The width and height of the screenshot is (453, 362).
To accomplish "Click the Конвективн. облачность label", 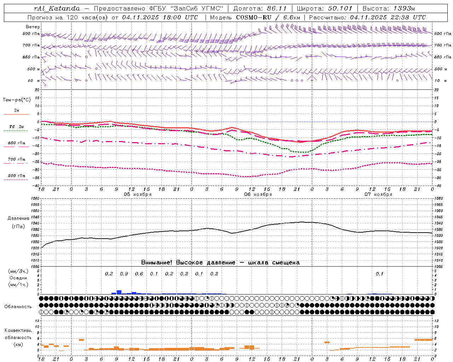I will (x=18, y=334).
